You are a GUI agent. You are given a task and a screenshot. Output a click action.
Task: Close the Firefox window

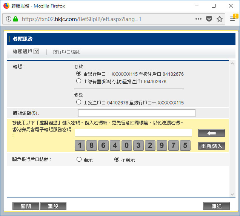pyautogui.click(x=231, y=6)
